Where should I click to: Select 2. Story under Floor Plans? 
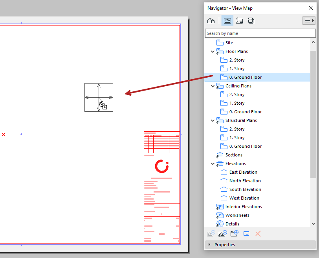pos(237,60)
